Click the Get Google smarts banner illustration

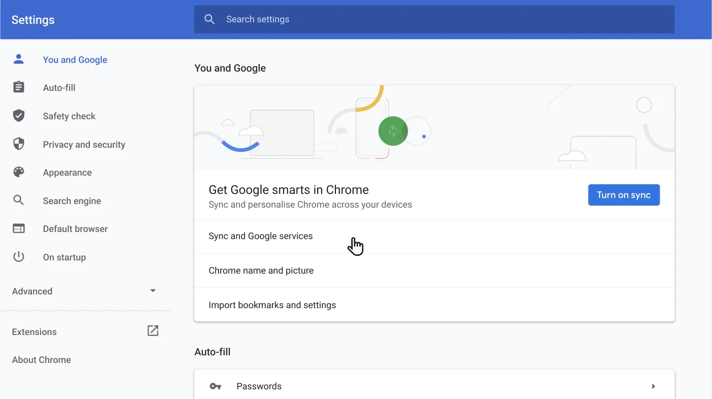[x=434, y=126]
